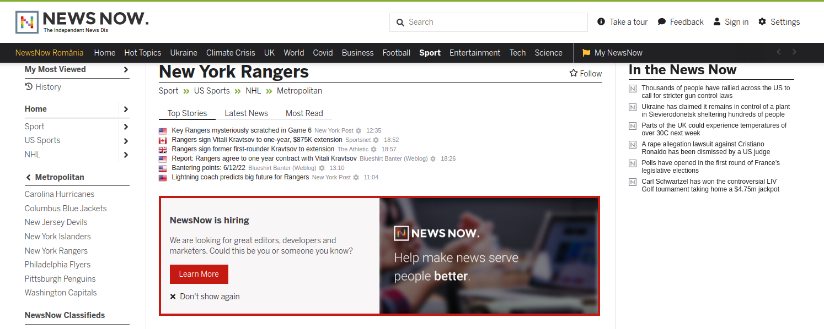This screenshot has width=824, height=329.
Task: Collapse the Metropolitan section back chevron
Action: [28, 177]
